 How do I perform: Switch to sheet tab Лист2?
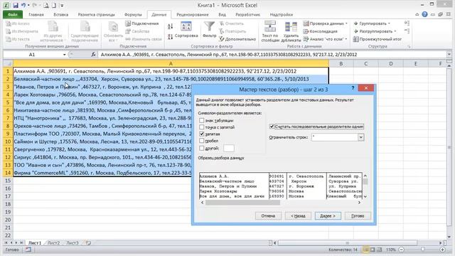pyautogui.click(x=53, y=242)
